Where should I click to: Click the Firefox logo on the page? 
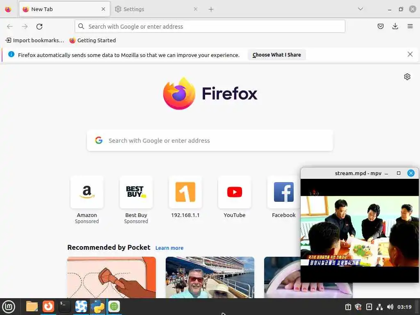pyautogui.click(x=210, y=93)
